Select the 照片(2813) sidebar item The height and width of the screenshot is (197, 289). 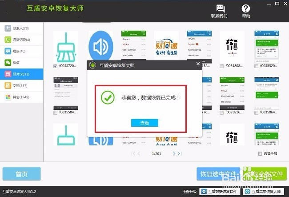click(x=22, y=74)
